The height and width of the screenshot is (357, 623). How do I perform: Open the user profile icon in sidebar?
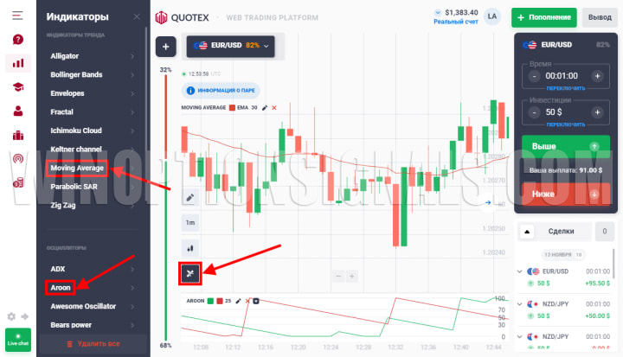[x=18, y=111]
